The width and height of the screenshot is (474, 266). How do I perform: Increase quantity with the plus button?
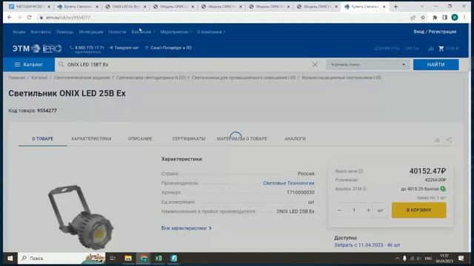click(368, 210)
